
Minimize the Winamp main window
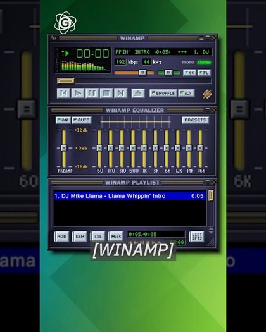pyautogui.click(x=201, y=38)
